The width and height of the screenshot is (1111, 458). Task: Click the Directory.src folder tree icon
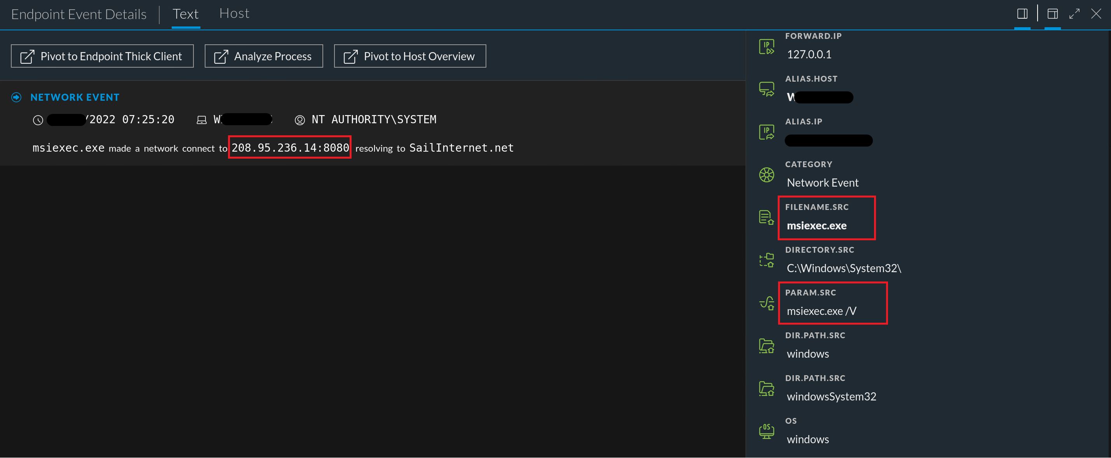tap(766, 260)
